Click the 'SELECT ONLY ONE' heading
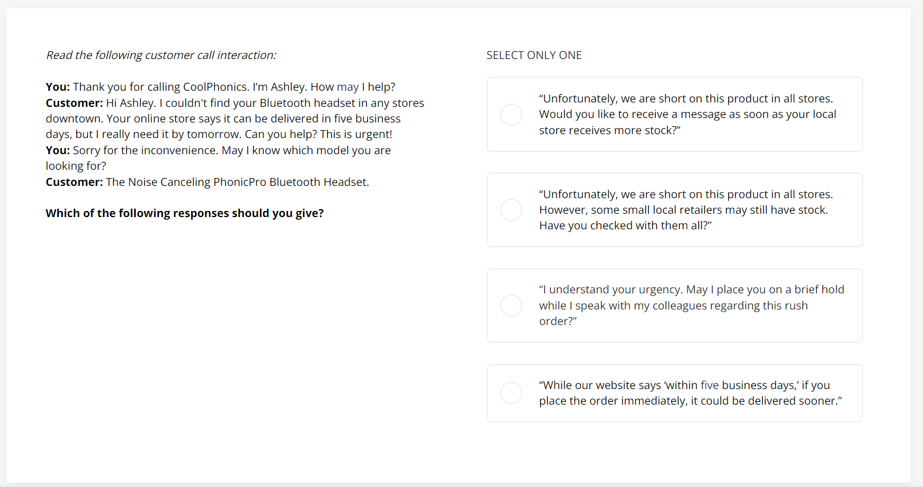The image size is (923, 487). pyautogui.click(x=534, y=55)
